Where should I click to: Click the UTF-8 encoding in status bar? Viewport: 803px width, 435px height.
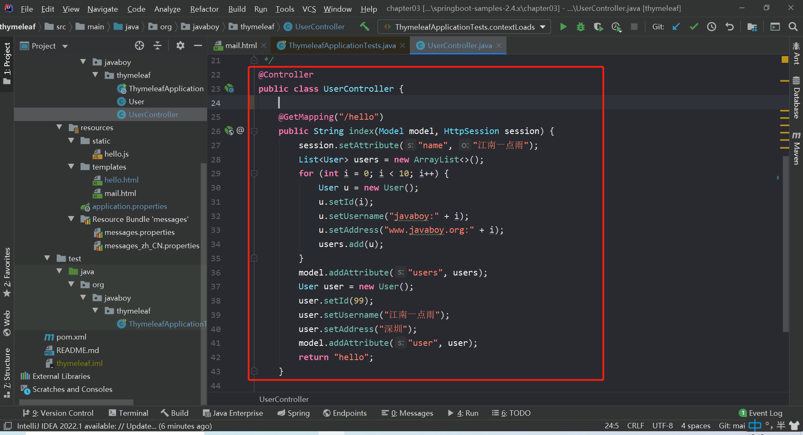pyautogui.click(x=662, y=426)
